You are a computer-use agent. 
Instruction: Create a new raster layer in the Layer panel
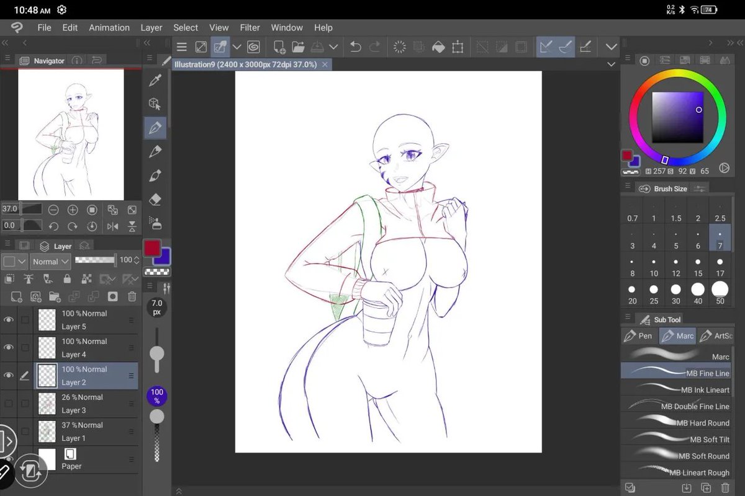16,296
